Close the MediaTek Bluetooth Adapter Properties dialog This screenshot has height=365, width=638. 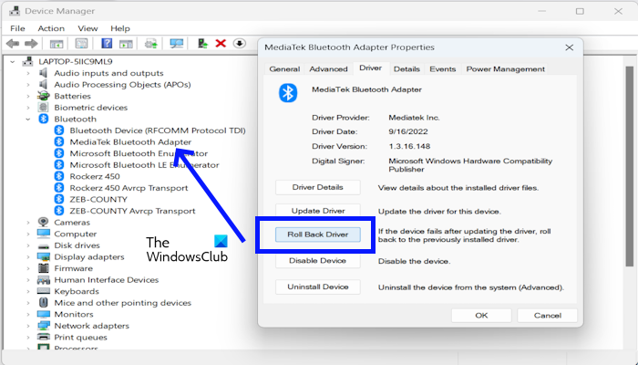pos(570,47)
